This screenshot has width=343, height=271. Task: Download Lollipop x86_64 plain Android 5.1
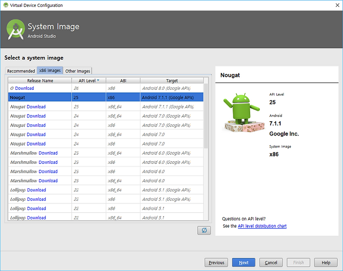pos(37,218)
